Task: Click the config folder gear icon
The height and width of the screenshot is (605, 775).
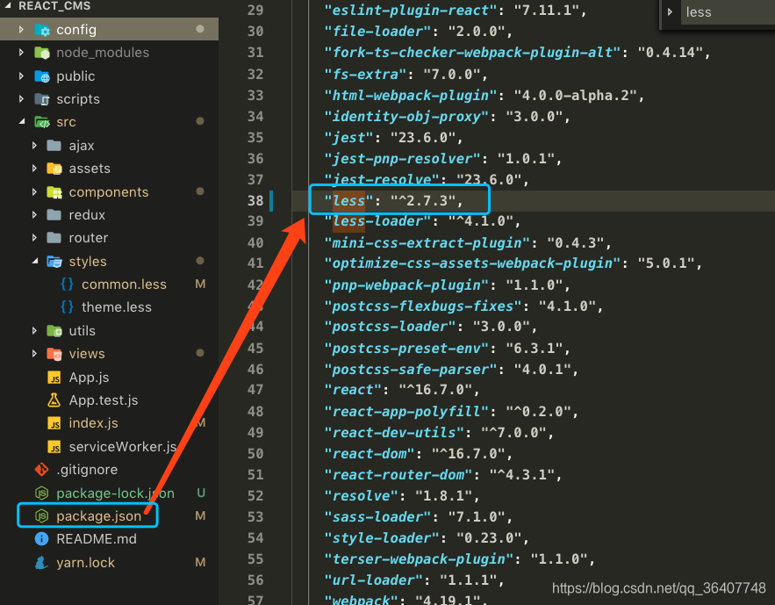Action: (x=42, y=30)
